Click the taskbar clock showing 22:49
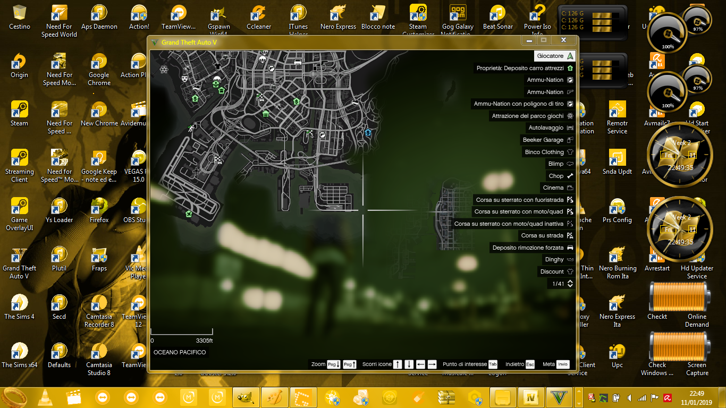The height and width of the screenshot is (408, 726). coord(697,397)
